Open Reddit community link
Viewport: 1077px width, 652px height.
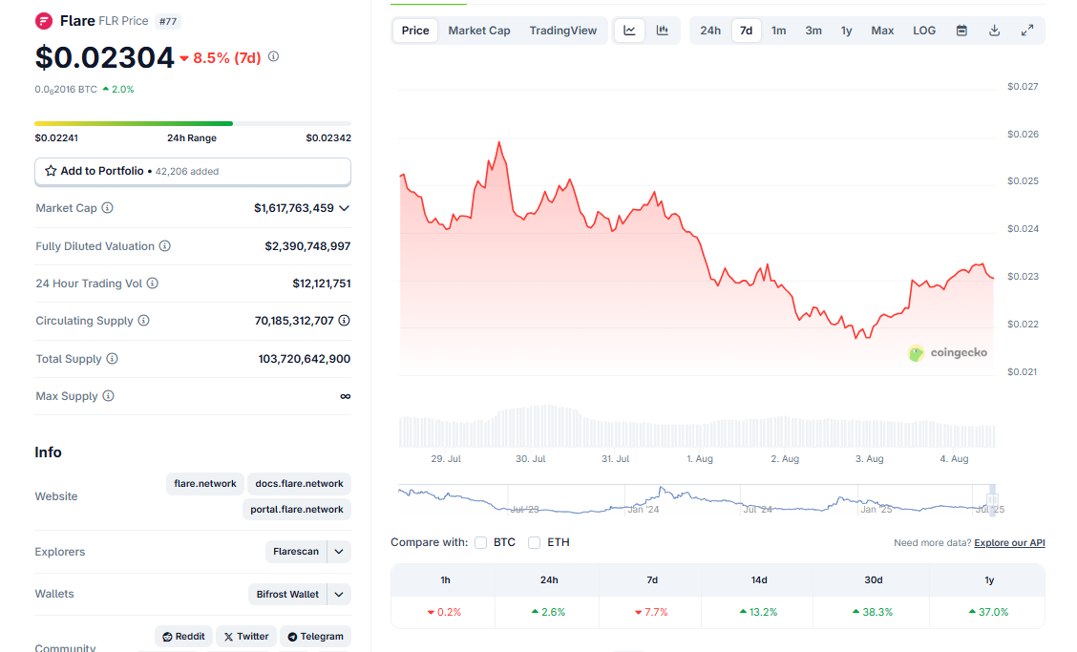point(183,636)
